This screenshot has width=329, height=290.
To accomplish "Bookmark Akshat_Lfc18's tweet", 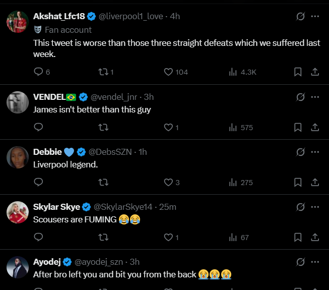I will (x=298, y=72).
